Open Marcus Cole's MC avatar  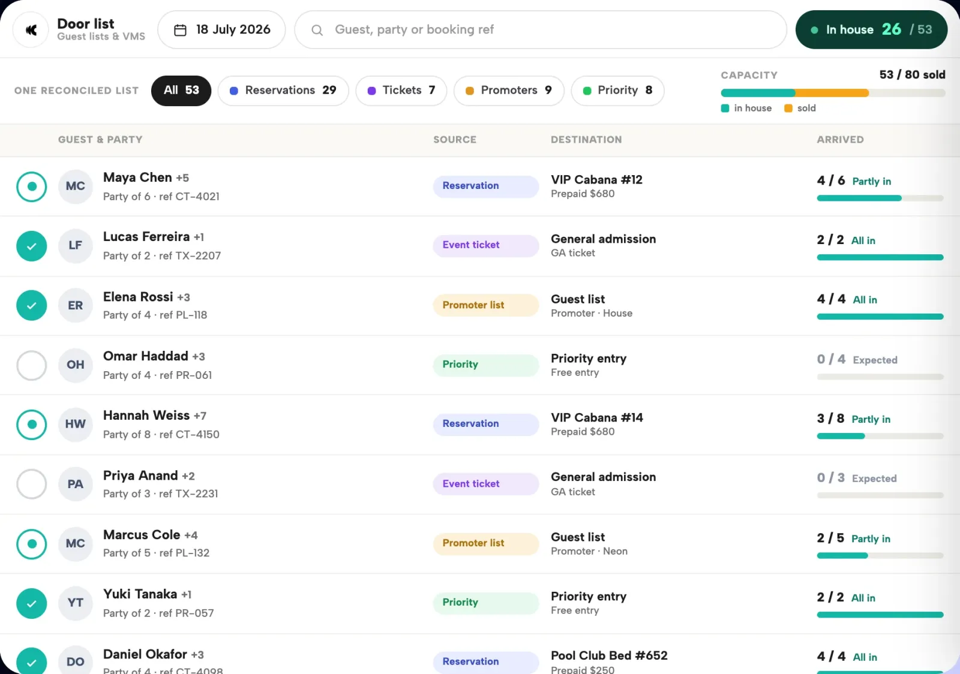(75, 544)
